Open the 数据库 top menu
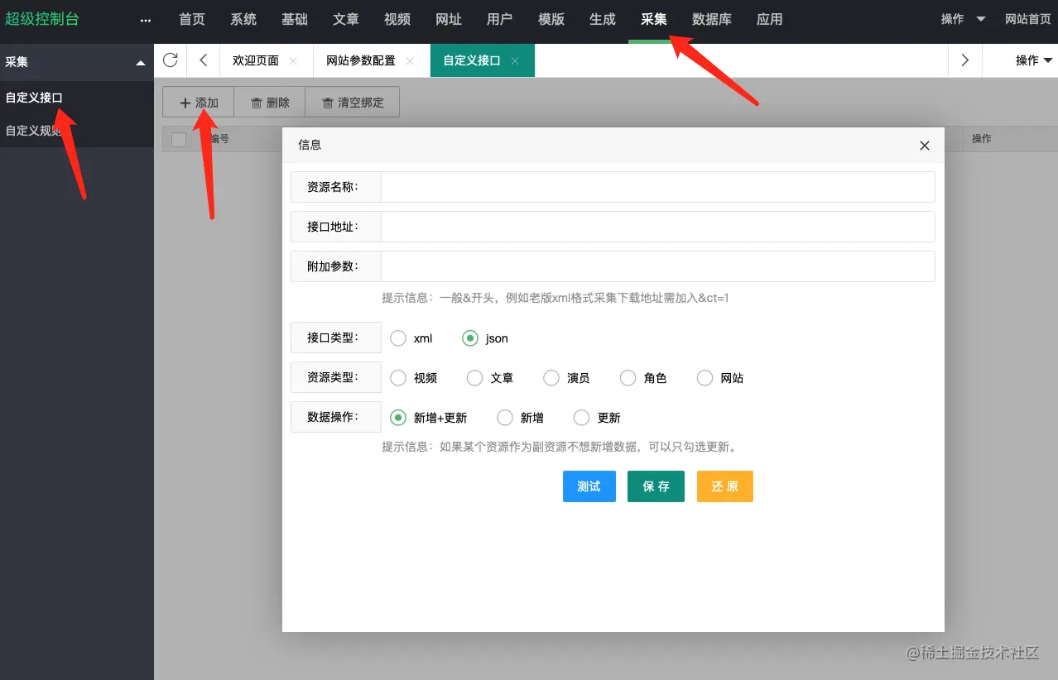This screenshot has height=680, width=1058. click(x=712, y=19)
